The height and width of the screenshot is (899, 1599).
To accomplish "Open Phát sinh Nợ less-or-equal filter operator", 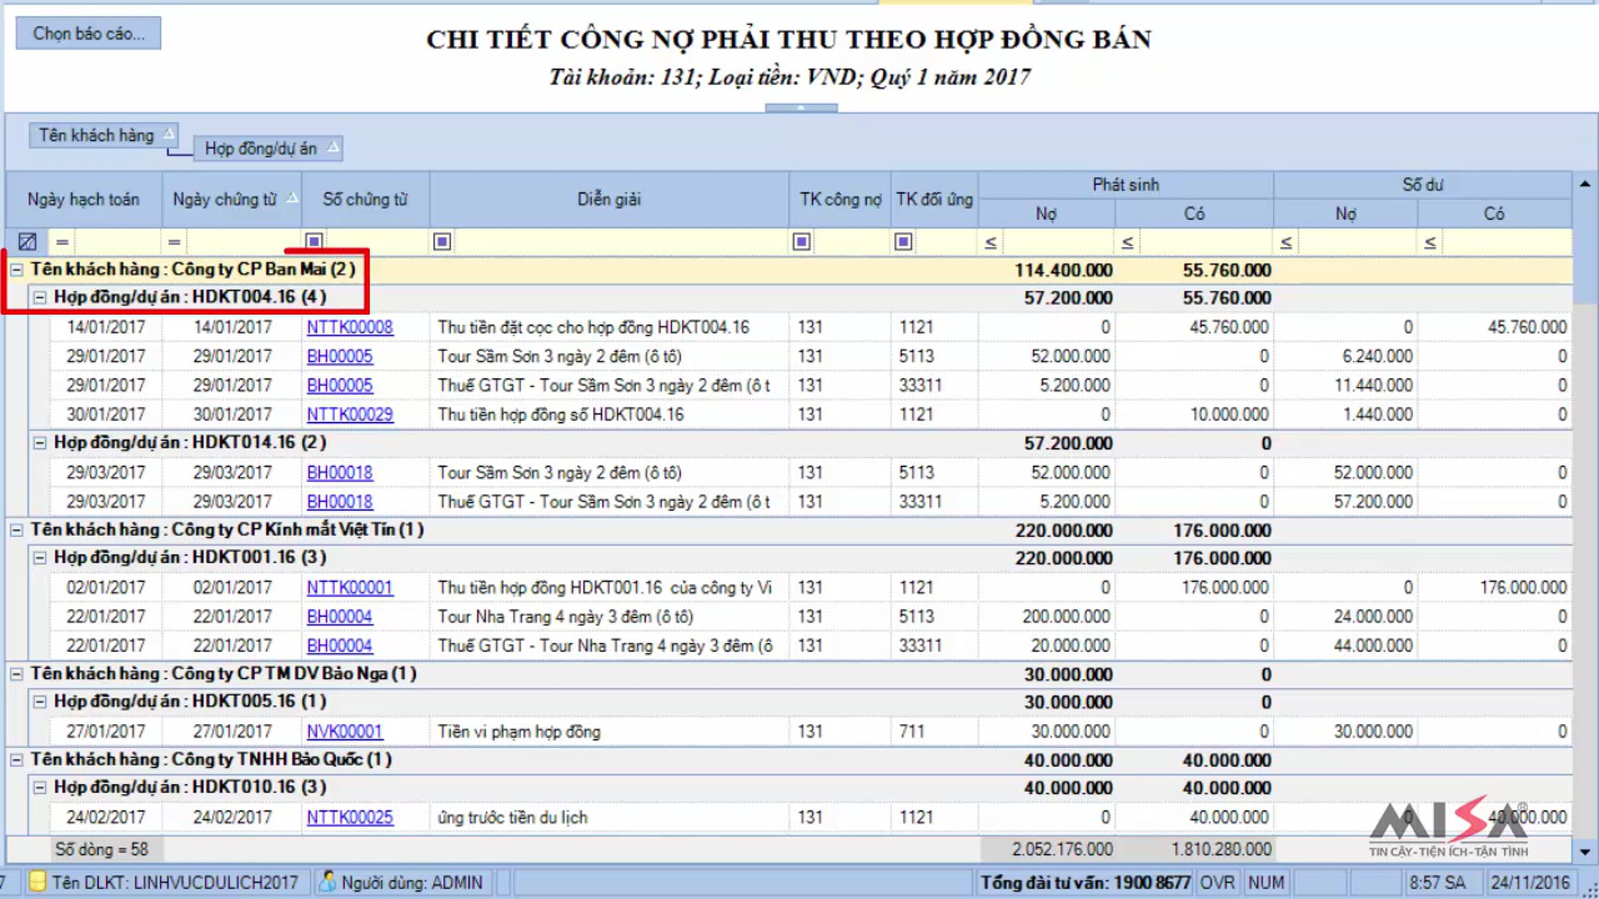I will click(x=991, y=242).
